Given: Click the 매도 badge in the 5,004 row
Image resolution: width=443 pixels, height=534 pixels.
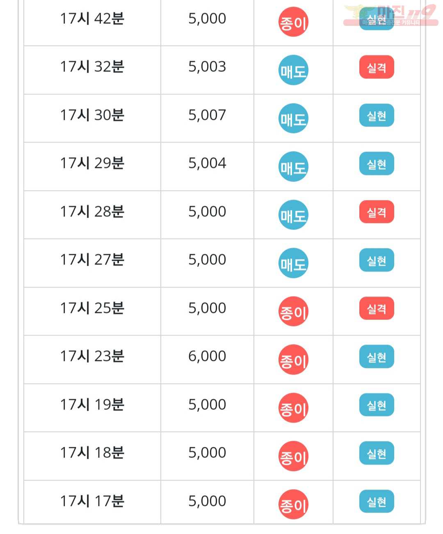Looking at the screenshot, I should pos(293,167).
